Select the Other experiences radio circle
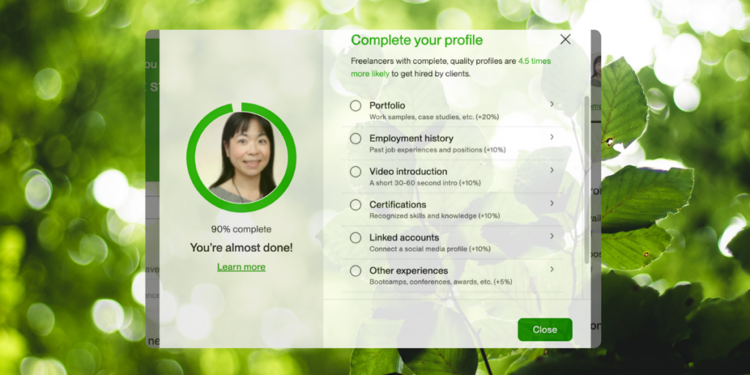The image size is (750, 375). (x=355, y=271)
